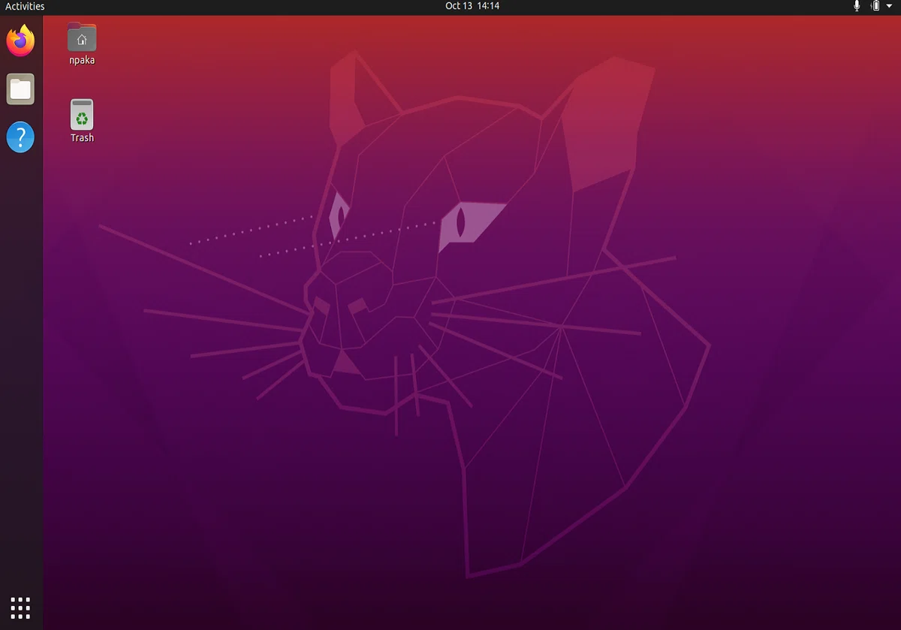Screen dimensions: 901x630
Task: Click the npaka label under the home folder
Action: (x=82, y=61)
